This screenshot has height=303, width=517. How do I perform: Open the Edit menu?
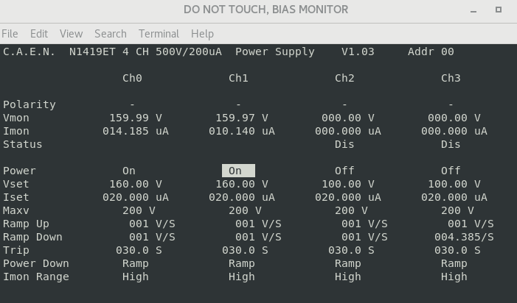38,34
